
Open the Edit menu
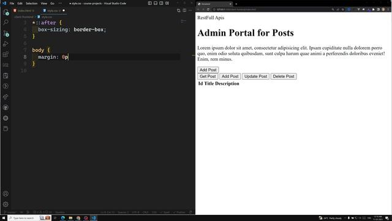(20, 3)
